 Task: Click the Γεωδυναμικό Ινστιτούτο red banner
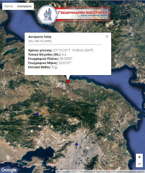(83, 14)
